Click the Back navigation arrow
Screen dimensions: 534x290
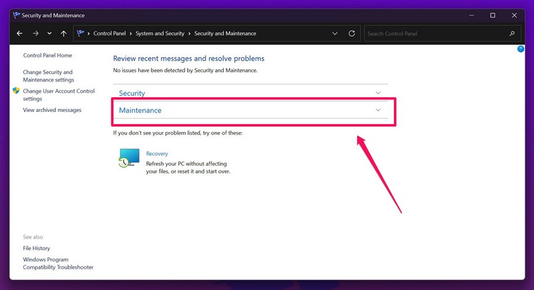(19, 33)
